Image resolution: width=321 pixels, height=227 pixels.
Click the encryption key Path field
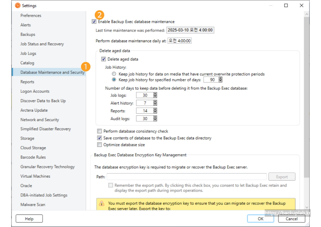(x=187, y=177)
